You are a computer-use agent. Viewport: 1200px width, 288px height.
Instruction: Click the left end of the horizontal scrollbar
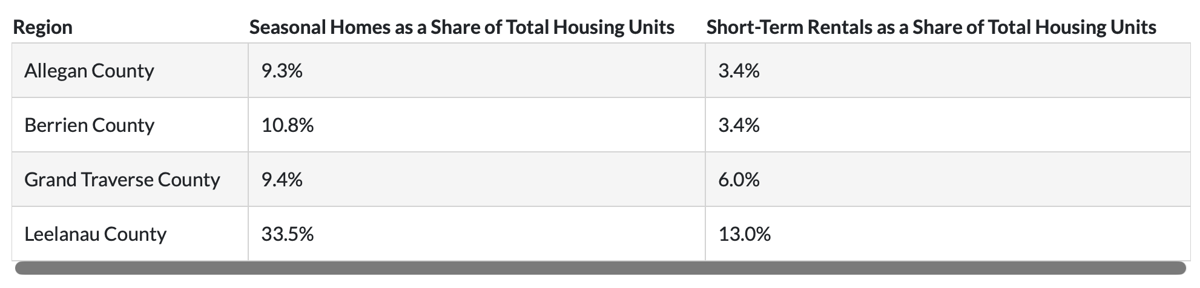[x=24, y=268]
